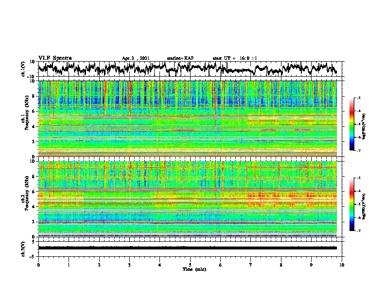Click the "-3" label of ch.1 color bar
Image resolution: width=385 pixels, height=297 pixels.
(x=358, y=98)
